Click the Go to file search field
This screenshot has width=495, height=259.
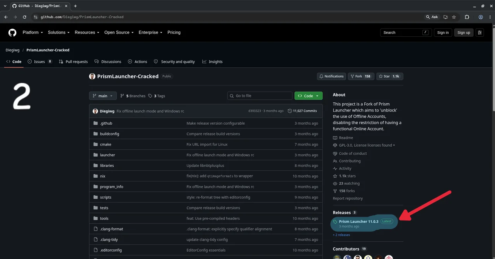click(260, 96)
